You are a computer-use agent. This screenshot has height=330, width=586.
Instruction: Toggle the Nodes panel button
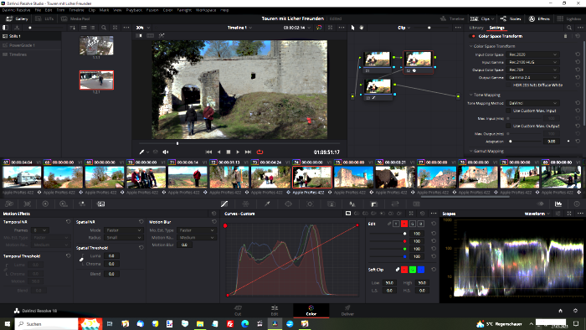(x=511, y=18)
